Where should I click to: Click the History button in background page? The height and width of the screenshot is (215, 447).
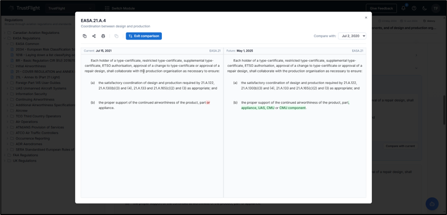click(x=429, y=21)
